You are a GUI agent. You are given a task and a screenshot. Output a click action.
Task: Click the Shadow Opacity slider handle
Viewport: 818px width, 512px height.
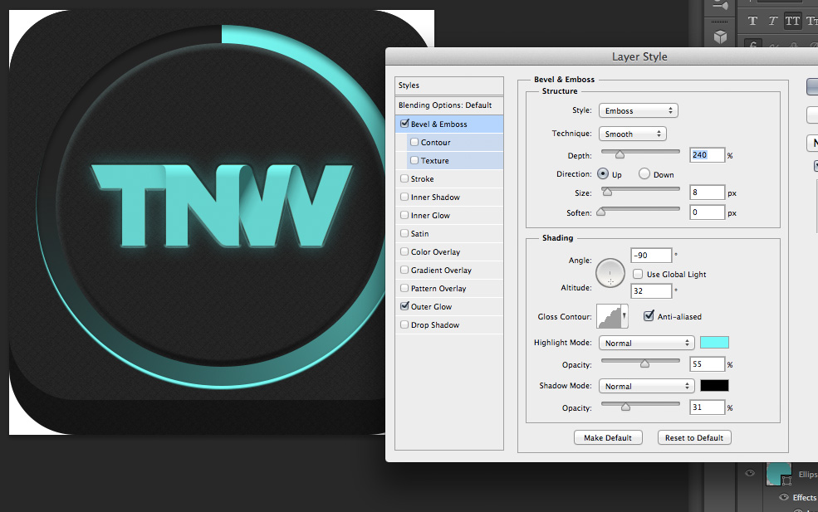pyautogui.click(x=625, y=407)
